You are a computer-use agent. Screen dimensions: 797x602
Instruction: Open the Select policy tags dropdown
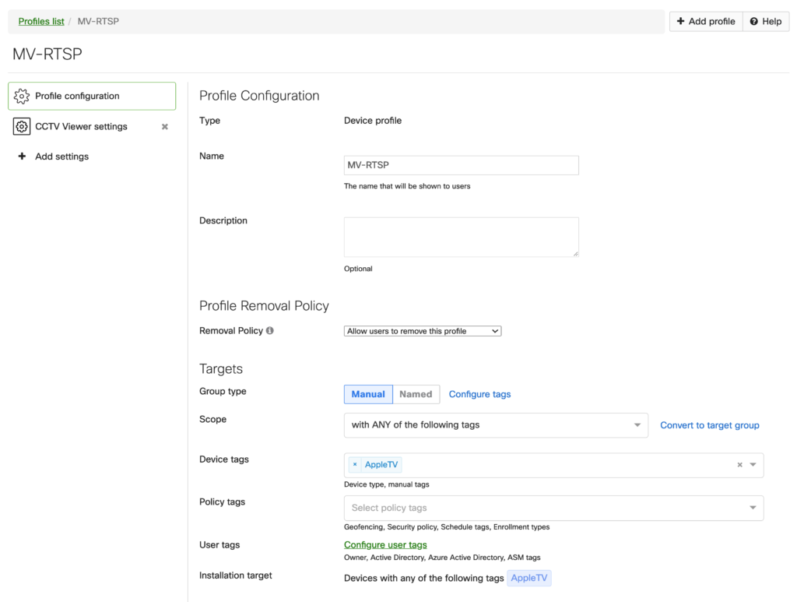[x=553, y=508]
